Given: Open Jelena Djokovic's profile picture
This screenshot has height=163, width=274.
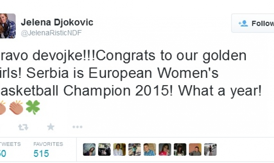Looking at the screenshot, I should [x=7, y=26].
